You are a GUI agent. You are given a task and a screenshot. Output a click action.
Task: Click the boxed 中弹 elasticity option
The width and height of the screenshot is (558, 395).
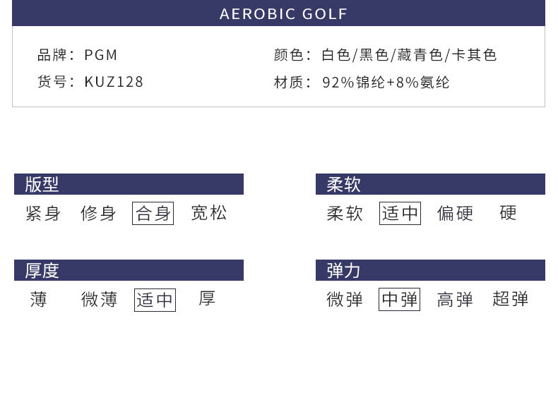[399, 300]
